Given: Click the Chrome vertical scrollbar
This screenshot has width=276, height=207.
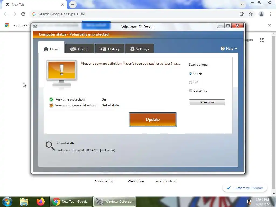Looking at the screenshot, I should [274, 113].
